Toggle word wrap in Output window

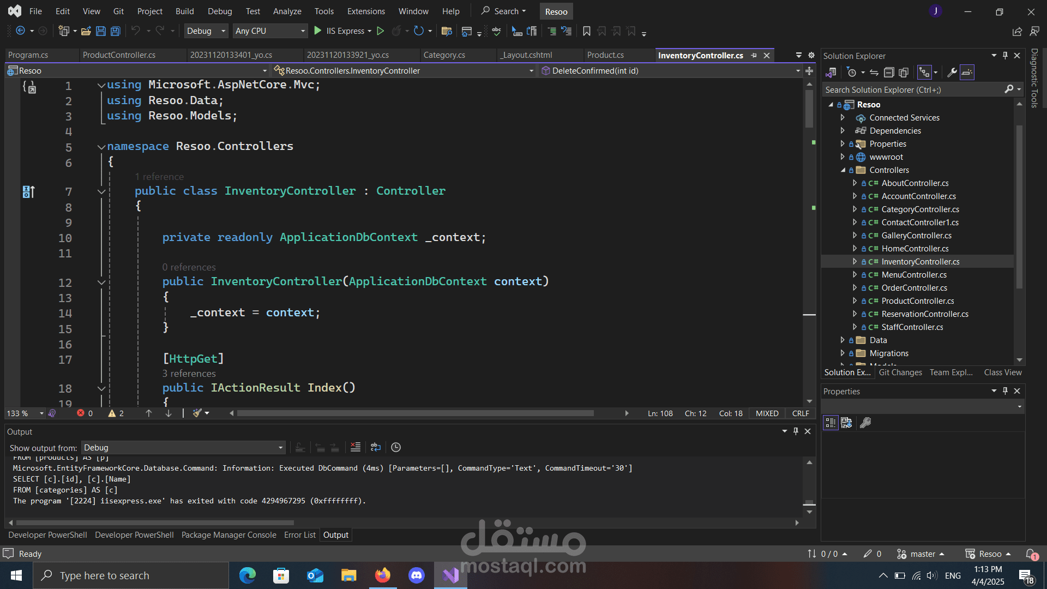click(x=376, y=447)
